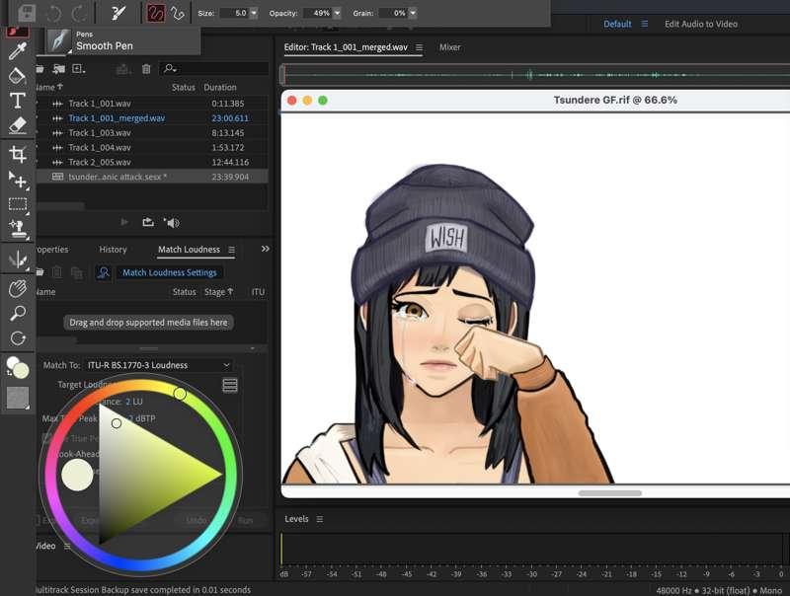Choose the freehand strokes icon
The image size is (790, 596).
point(156,13)
